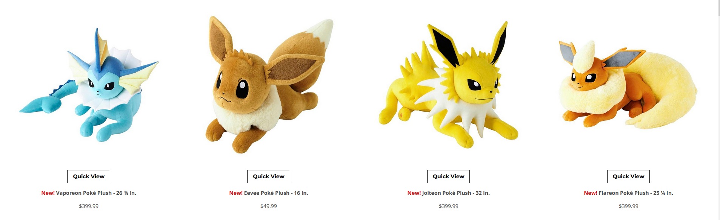Click the $49.99 price under Eevee

(x=269, y=206)
